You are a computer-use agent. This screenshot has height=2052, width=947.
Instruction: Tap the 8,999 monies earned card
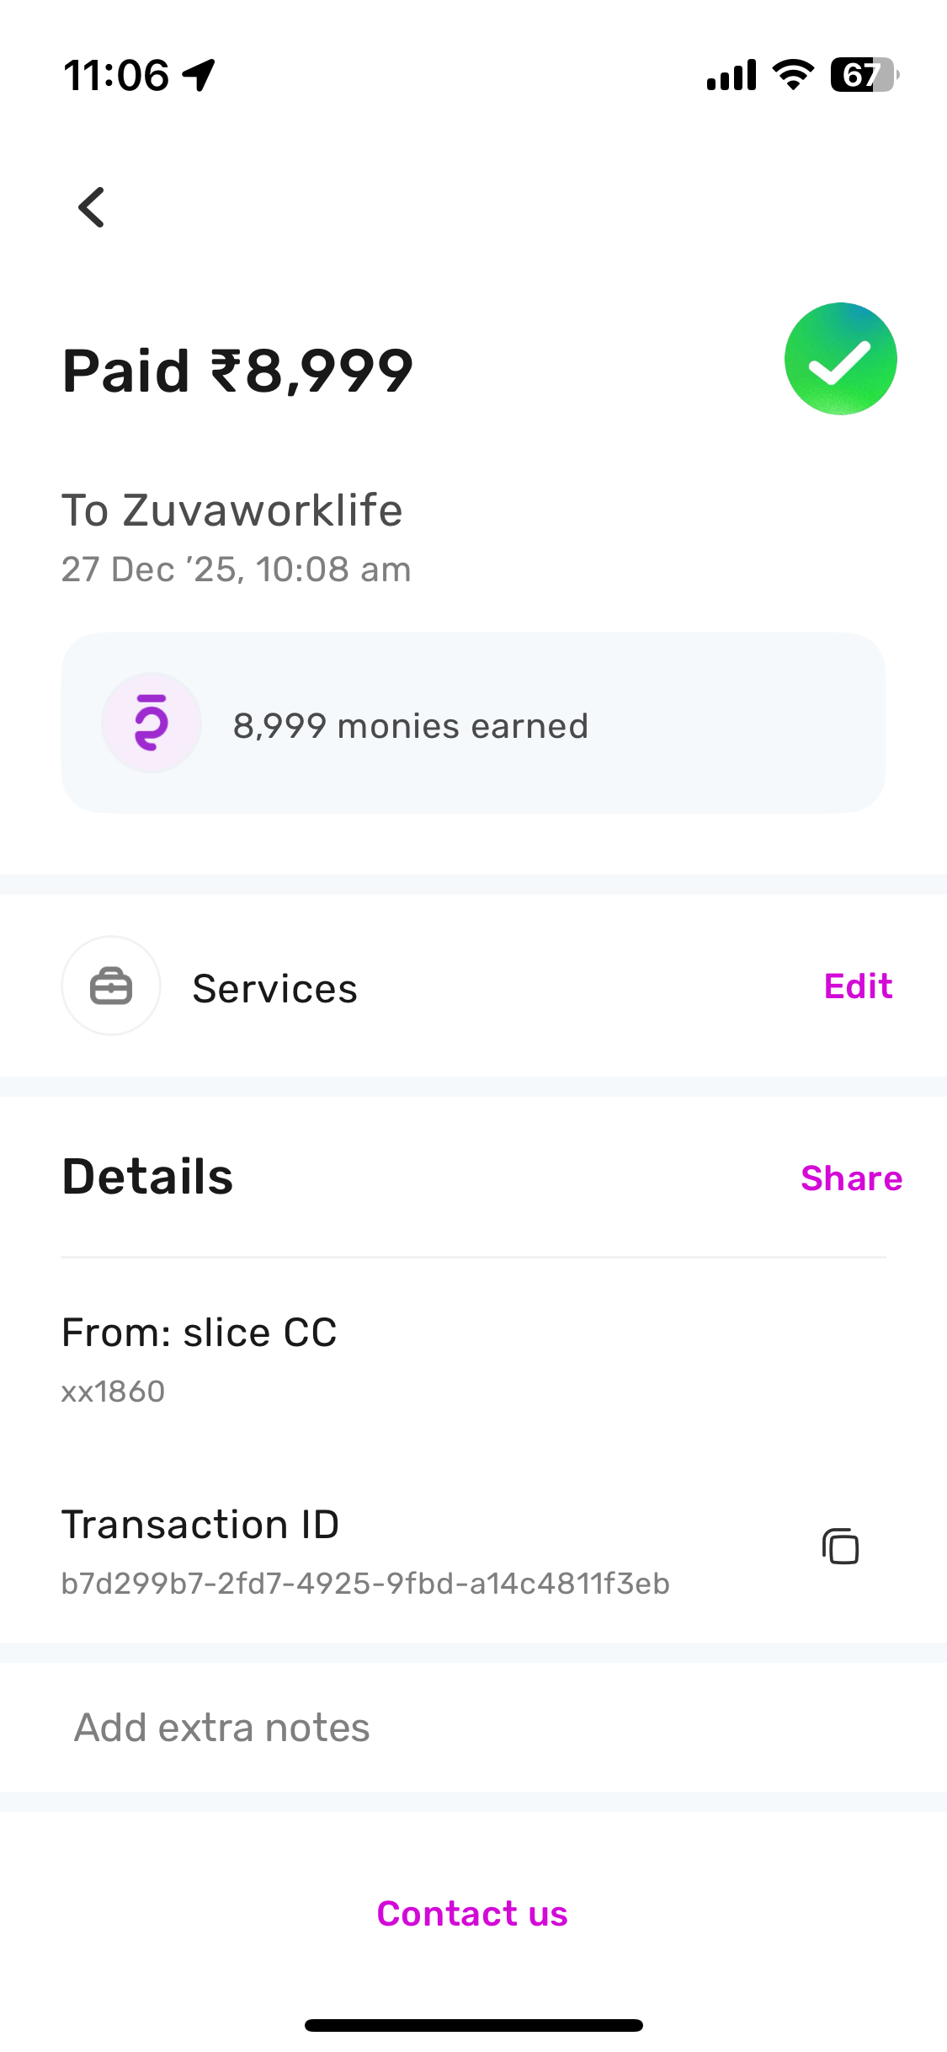tap(473, 723)
